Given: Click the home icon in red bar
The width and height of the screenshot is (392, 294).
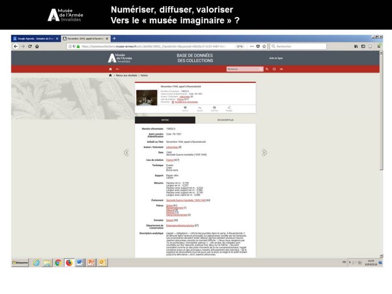Looking at the screenshot, I should [110, 69].
